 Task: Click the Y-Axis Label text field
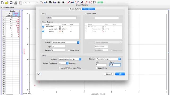pos(64,18)
